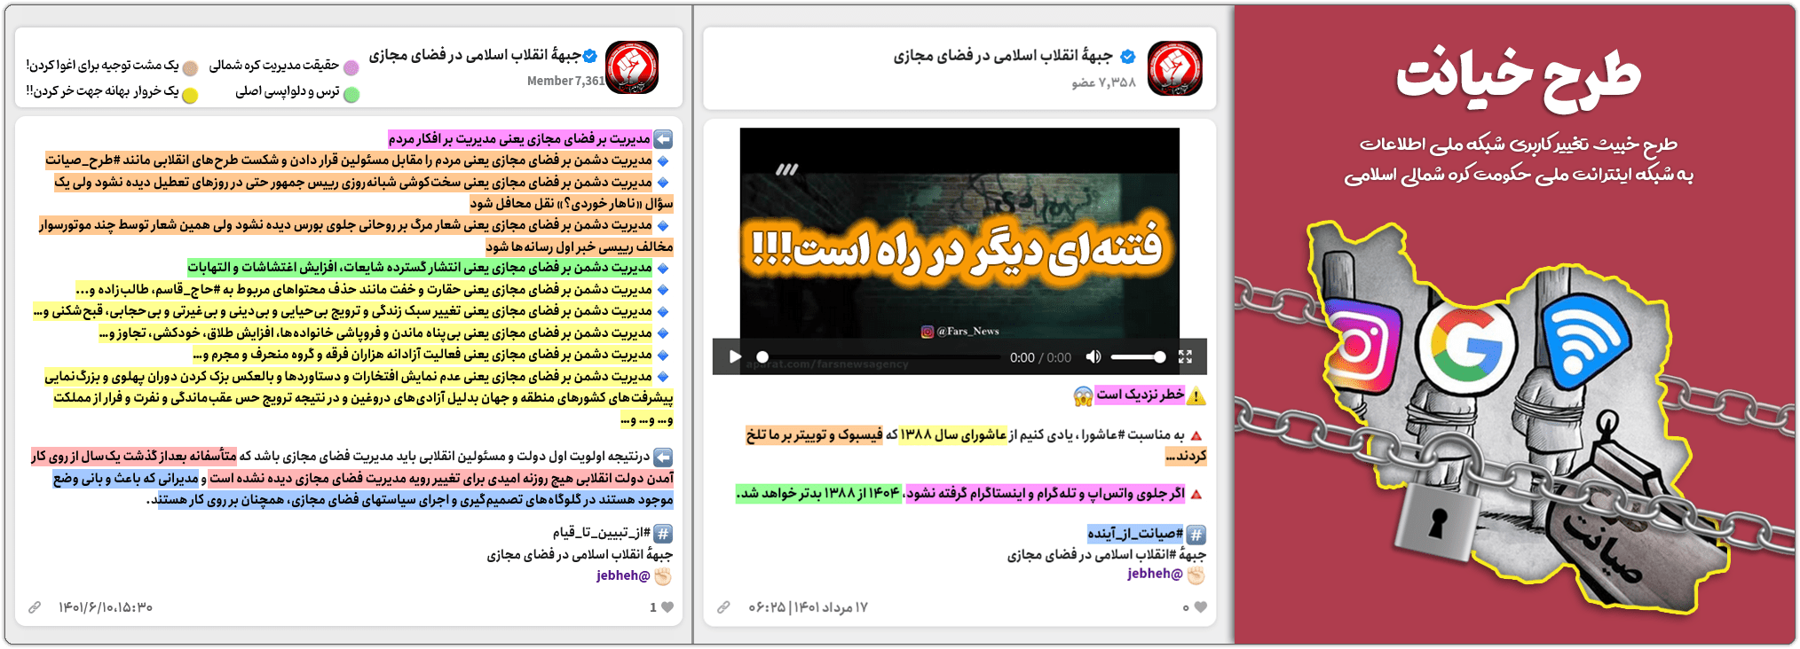Viewport: 1800px width, 649px height.
Task: Click verified badge in middle post header
Action: 1128,57
